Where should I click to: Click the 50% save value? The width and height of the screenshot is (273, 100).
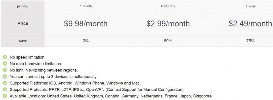tap(168, 41)
